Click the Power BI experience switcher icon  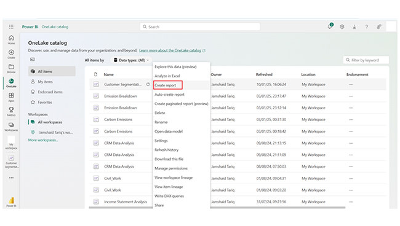point(11,202)
